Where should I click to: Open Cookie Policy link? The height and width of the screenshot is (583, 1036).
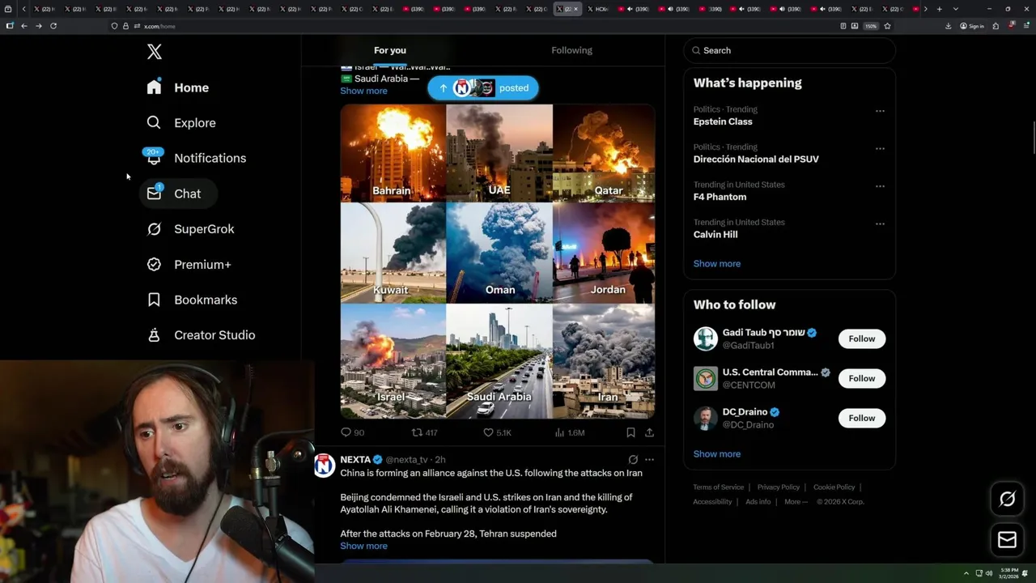tap(834, 487)
